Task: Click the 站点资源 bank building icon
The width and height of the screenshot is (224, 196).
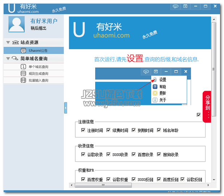Action: 16,42
